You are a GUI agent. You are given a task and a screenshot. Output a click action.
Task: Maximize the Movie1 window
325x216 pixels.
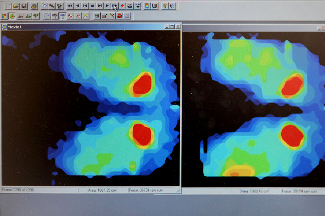click(x=172, y=27)
